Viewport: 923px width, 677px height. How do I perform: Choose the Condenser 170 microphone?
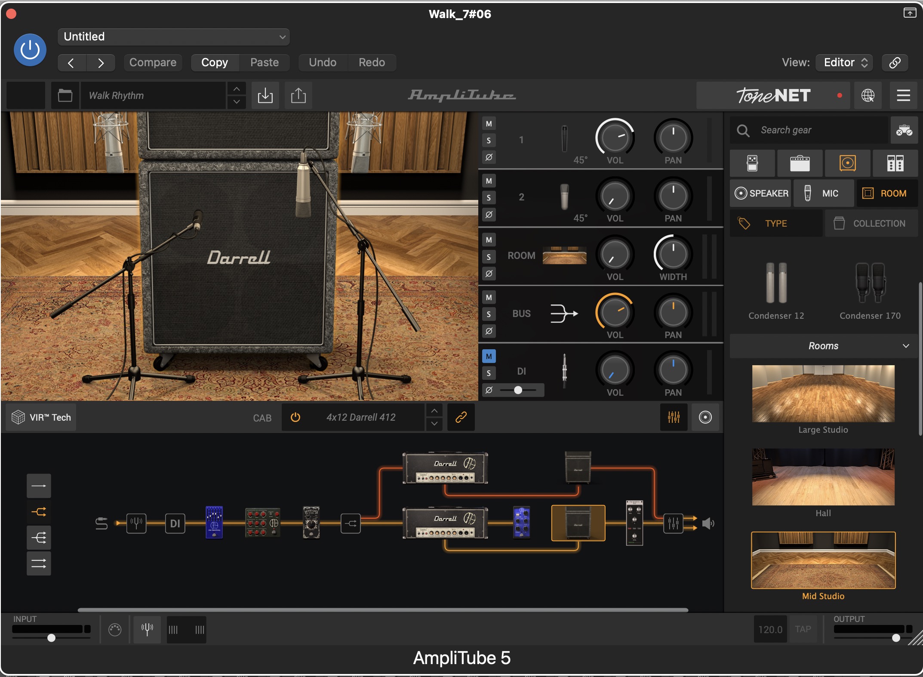click(x=870, y=292)
